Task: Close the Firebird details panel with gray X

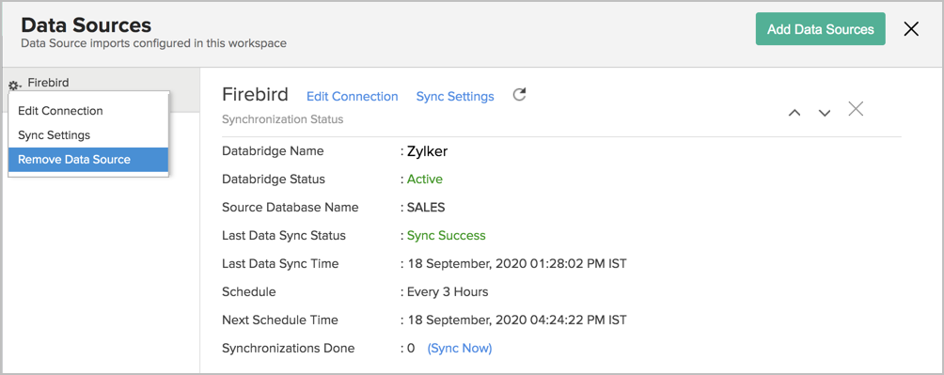Action: (856, 109)
